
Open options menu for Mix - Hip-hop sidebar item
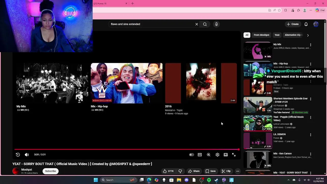coord(311,64)
